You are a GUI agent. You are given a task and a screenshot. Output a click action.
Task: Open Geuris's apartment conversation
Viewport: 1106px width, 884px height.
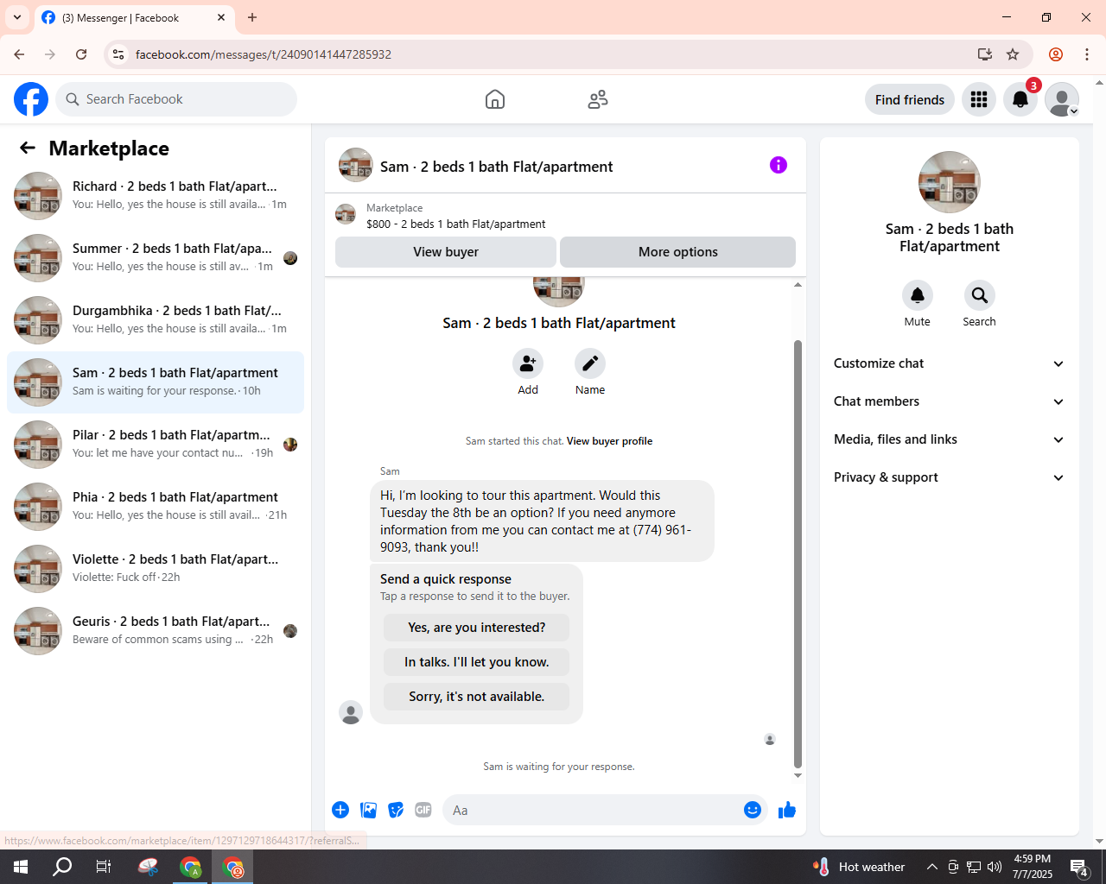(156, 631)
